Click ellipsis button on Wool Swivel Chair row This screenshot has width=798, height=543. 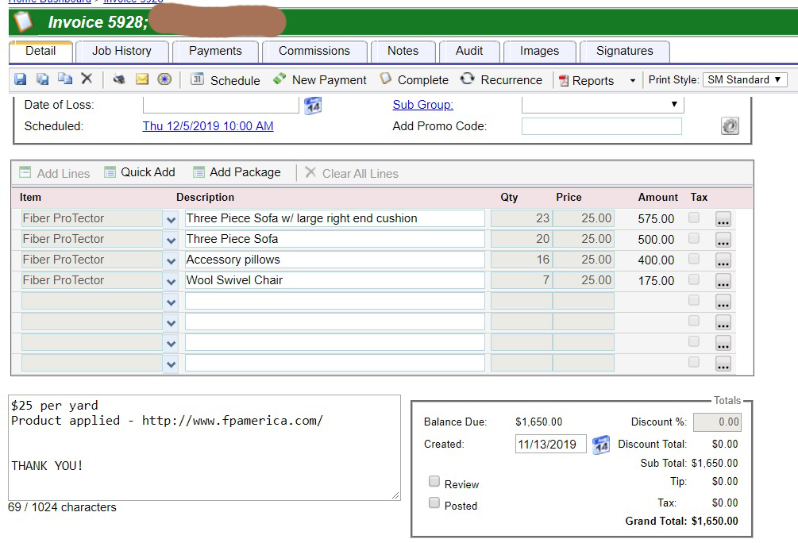click(x=723, y=281)
